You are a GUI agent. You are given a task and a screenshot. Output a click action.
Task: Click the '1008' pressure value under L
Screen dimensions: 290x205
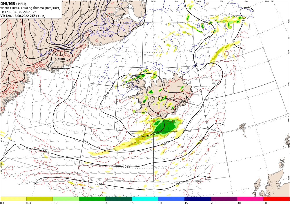click(61, 59)
